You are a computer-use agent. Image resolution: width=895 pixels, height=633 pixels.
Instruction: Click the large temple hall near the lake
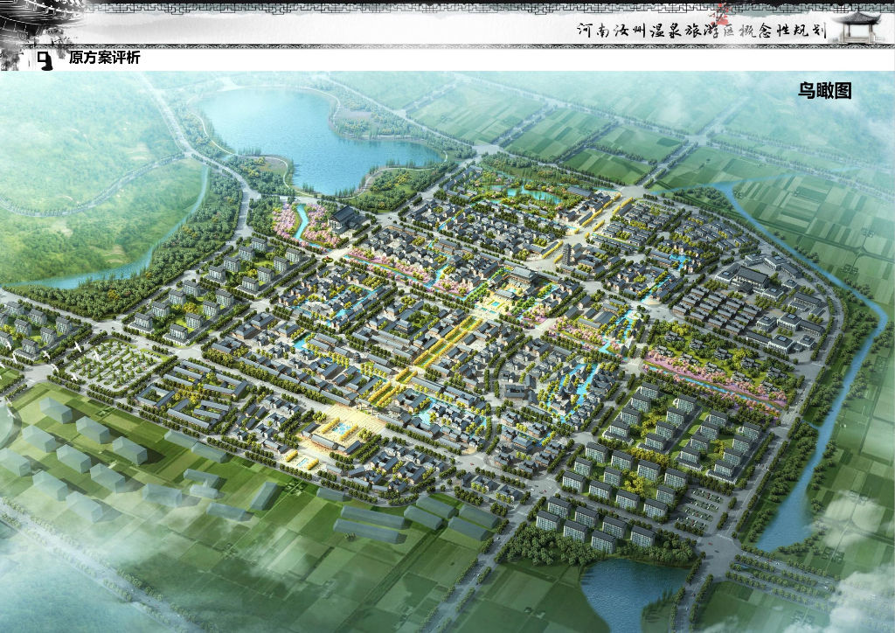click(343, 219)
